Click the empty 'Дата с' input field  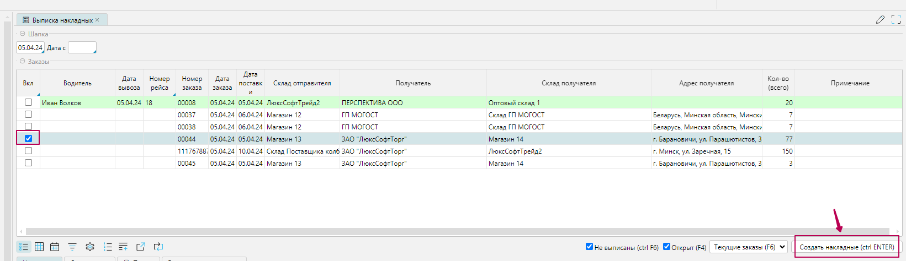82,48
